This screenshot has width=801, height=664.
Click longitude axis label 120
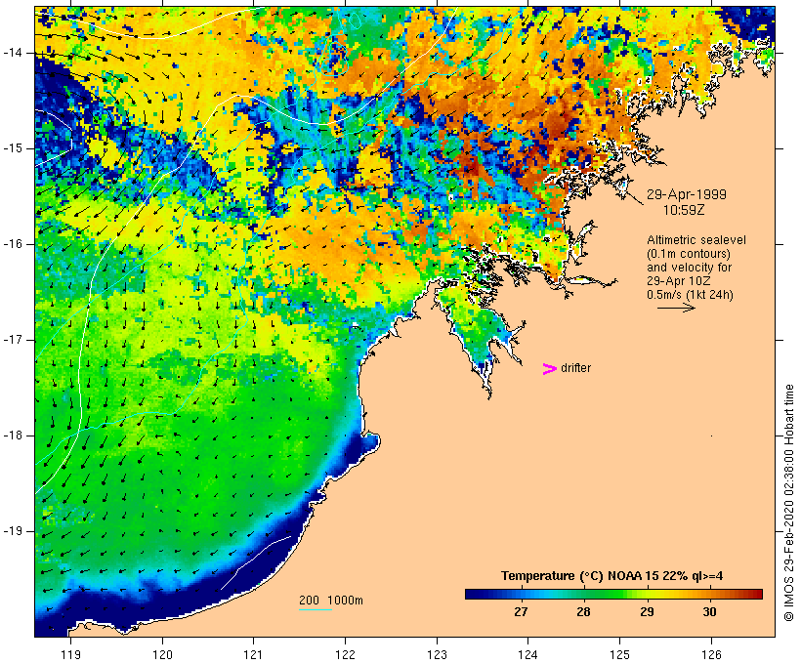162,654
